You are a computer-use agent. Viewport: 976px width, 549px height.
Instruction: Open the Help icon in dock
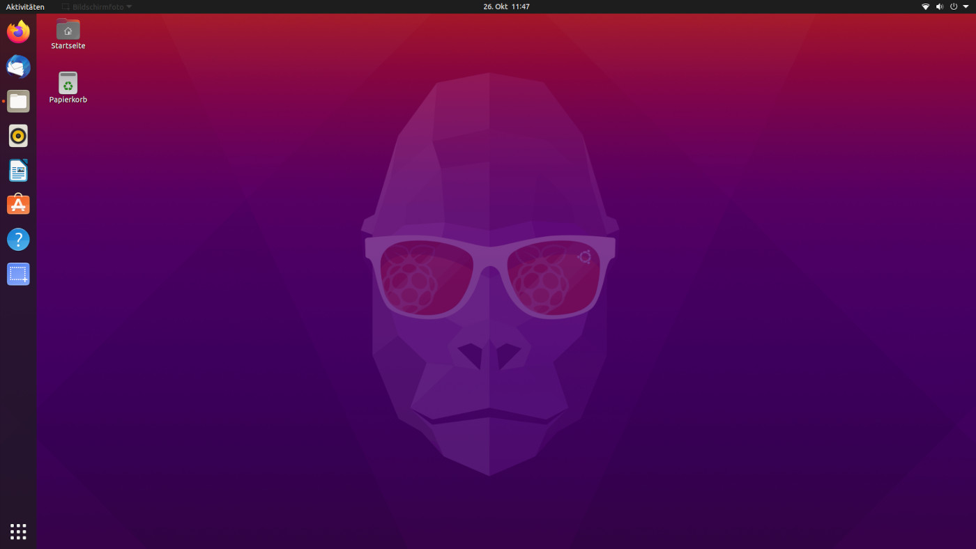pos(18,240)
